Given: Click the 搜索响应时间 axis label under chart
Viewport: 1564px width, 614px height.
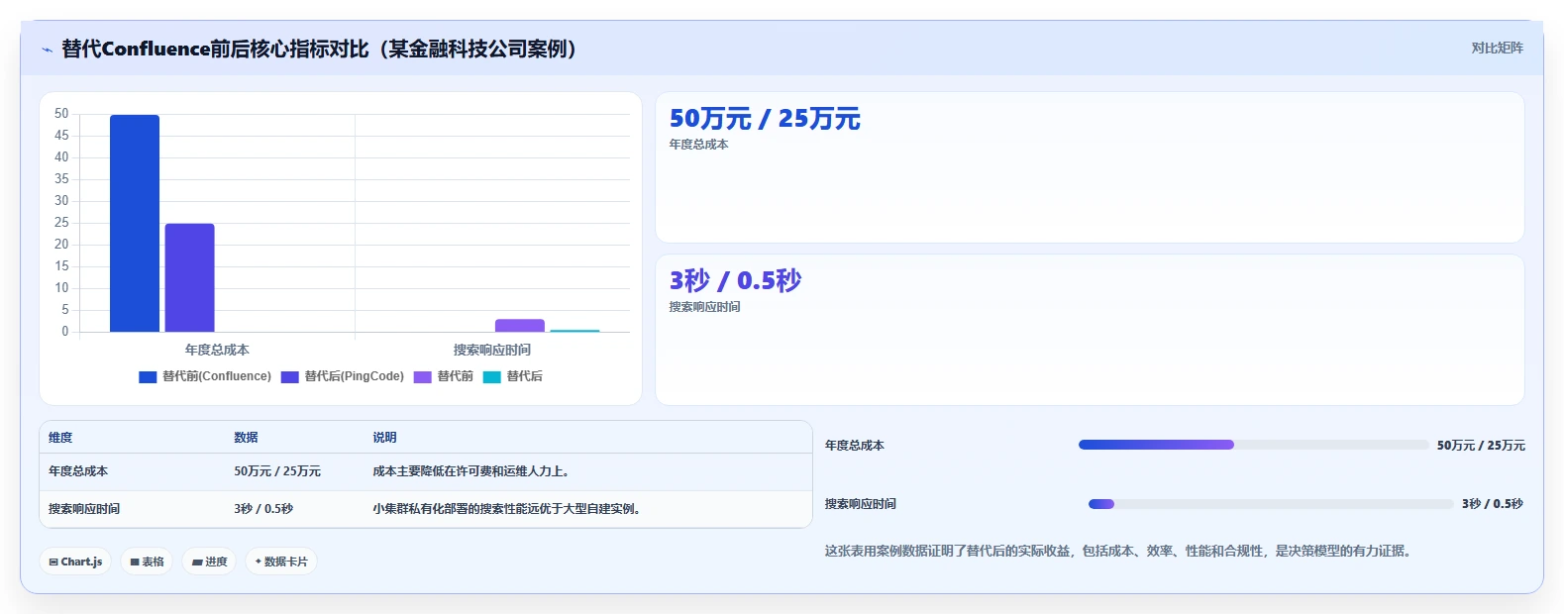Looking at the screenshot, I should pyautogui.click(x=492, y=350).
